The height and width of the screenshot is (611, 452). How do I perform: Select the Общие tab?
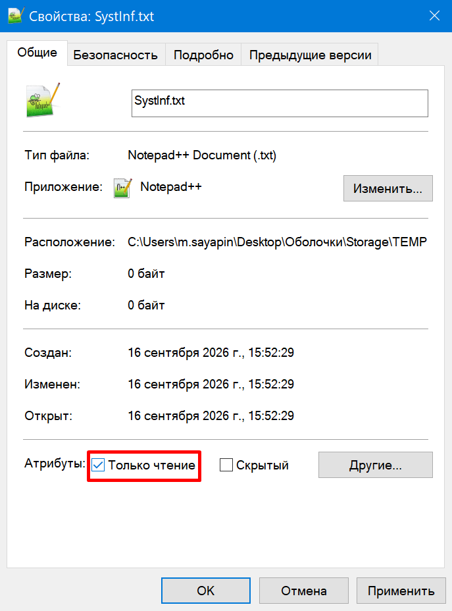(37, 53)
